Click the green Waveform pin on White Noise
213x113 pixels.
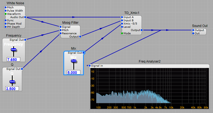point(5,14)
